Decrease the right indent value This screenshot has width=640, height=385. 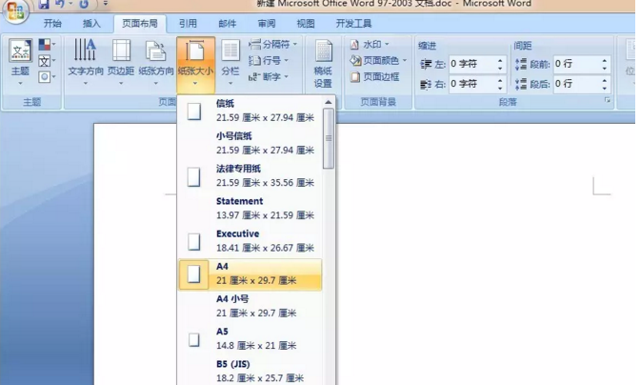point(500,89)
